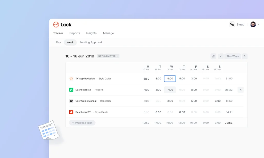Edit the selected 9:00 Wednesday cell

pyautogui.click(x=170, y=79)
